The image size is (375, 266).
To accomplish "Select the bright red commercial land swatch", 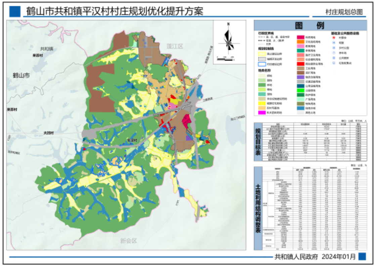I will [x=300, y=63].
